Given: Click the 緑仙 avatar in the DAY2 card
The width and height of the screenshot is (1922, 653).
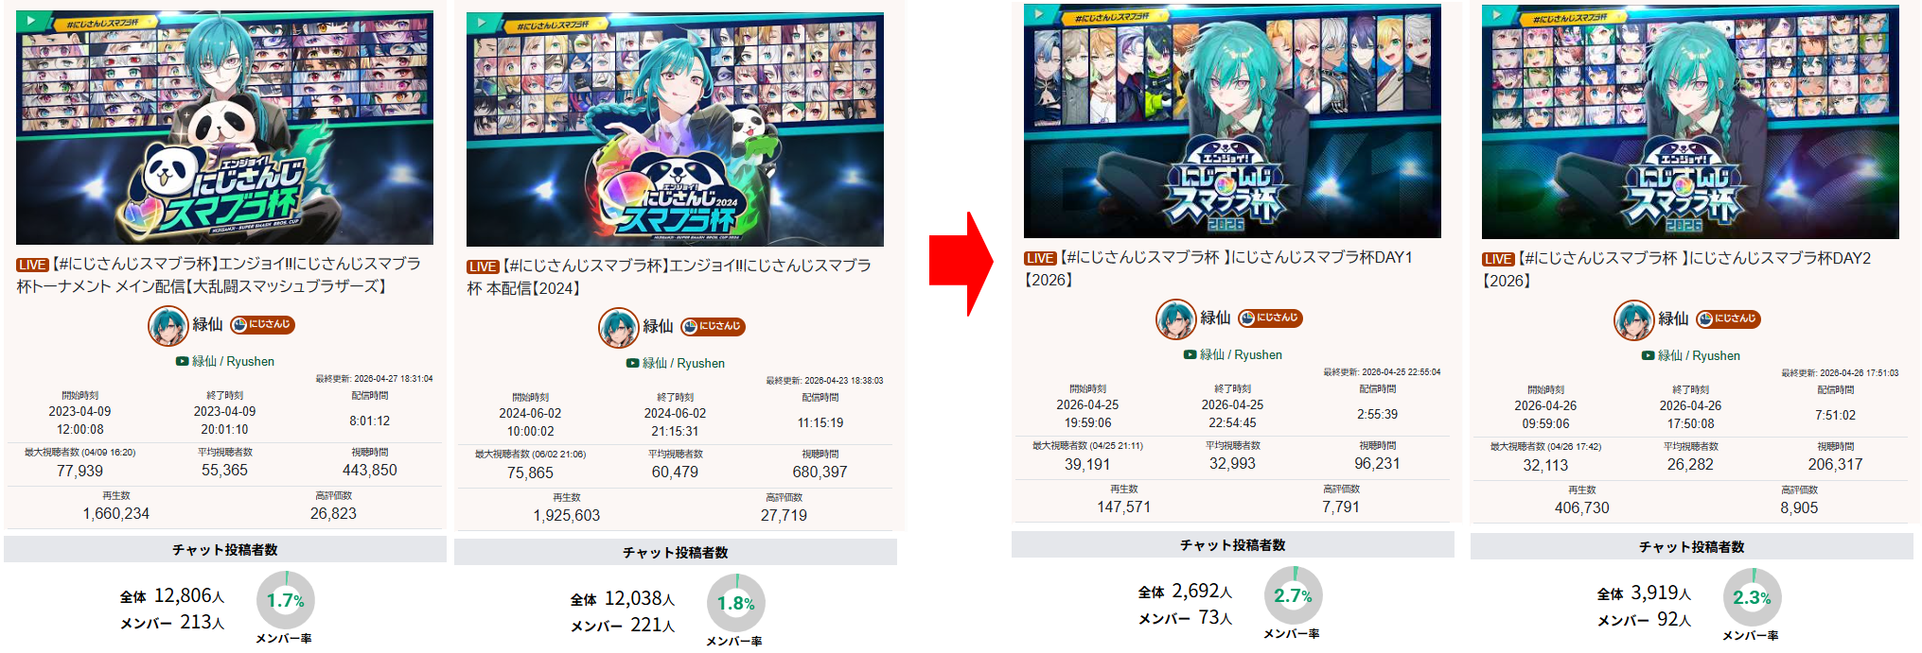Looking at the screenshot, I should [x=1634, y=320].
